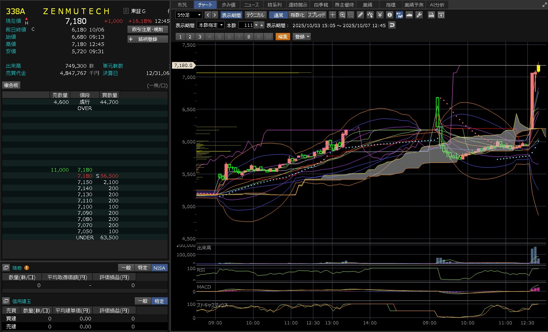Open the 5分足 timeframe dropdown
Viewport: 548px width, 332px height.
click(188, 15)
